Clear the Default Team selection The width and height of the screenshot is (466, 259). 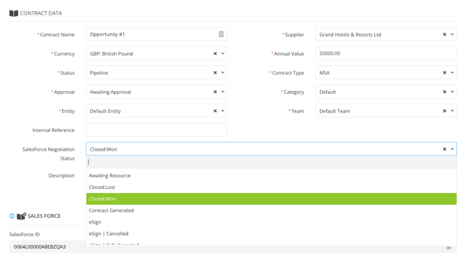tap(444, 111)
